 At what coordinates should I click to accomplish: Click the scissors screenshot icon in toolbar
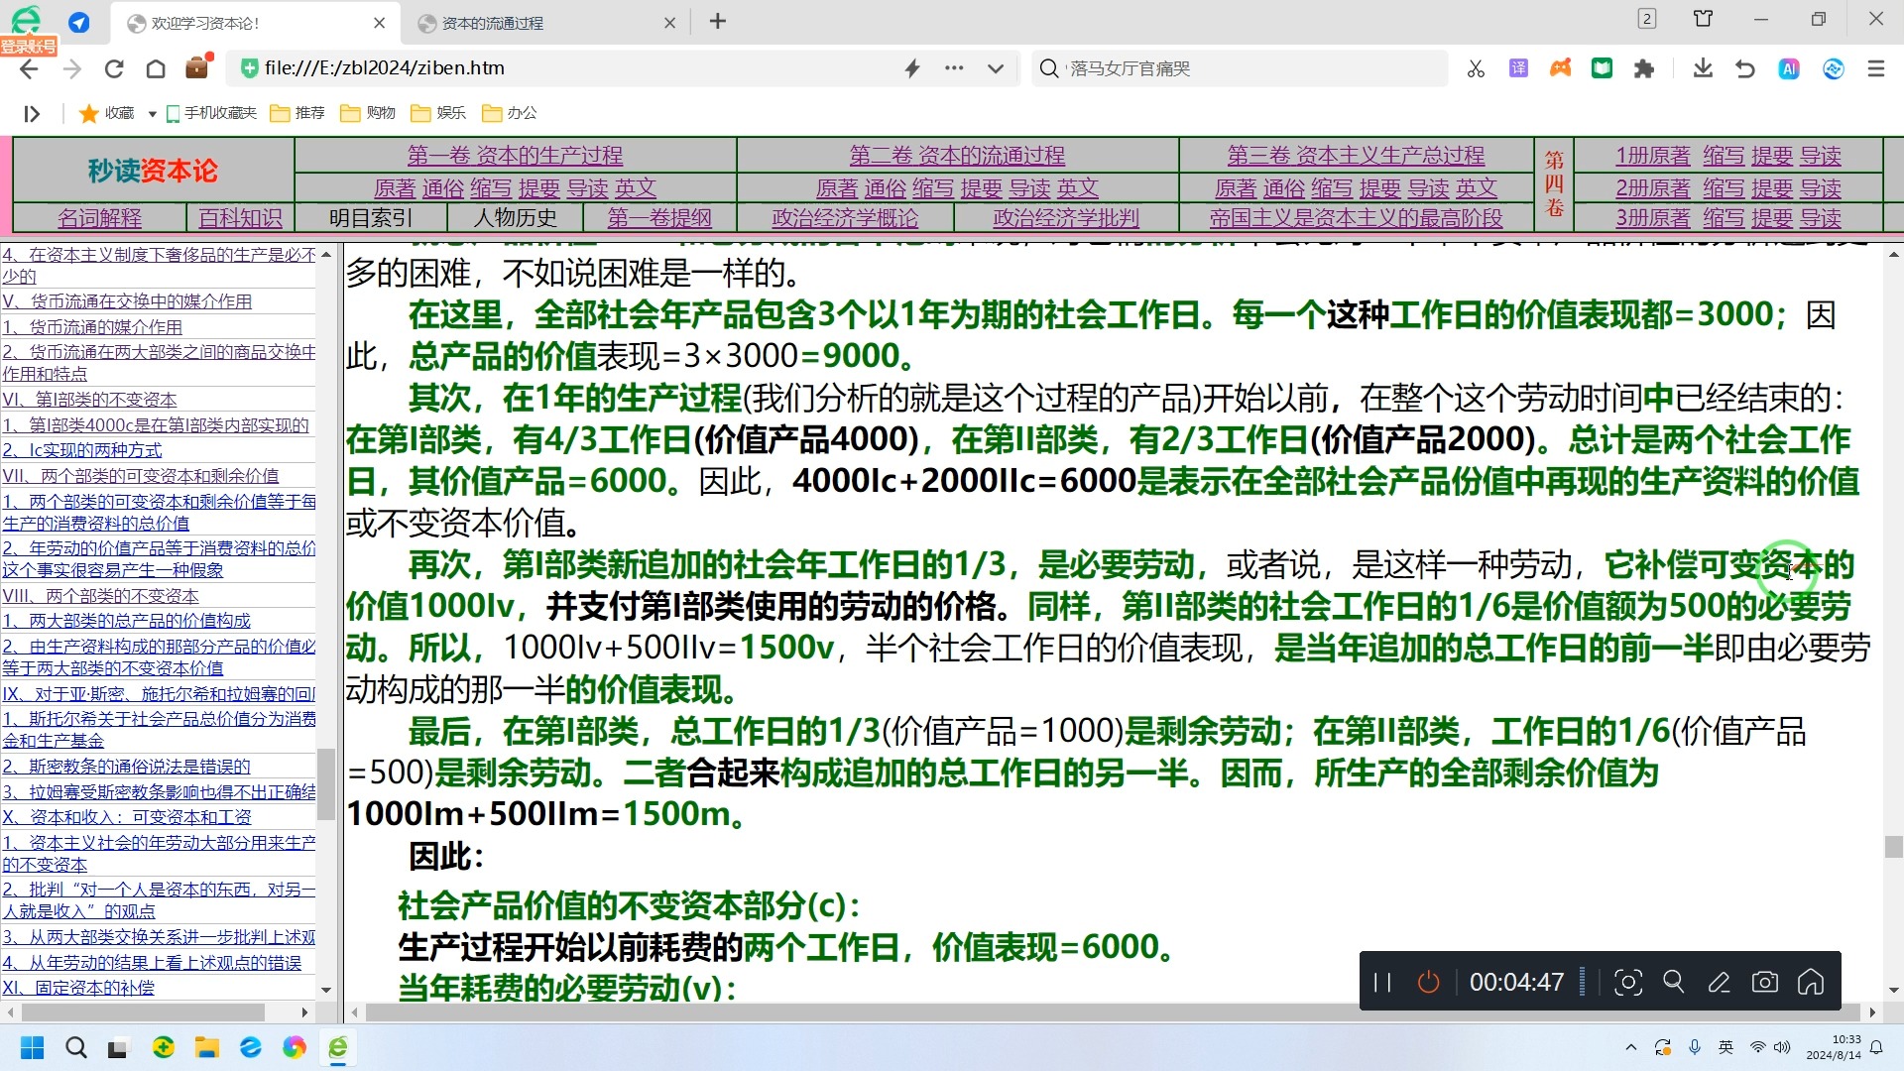[1476, 68]
